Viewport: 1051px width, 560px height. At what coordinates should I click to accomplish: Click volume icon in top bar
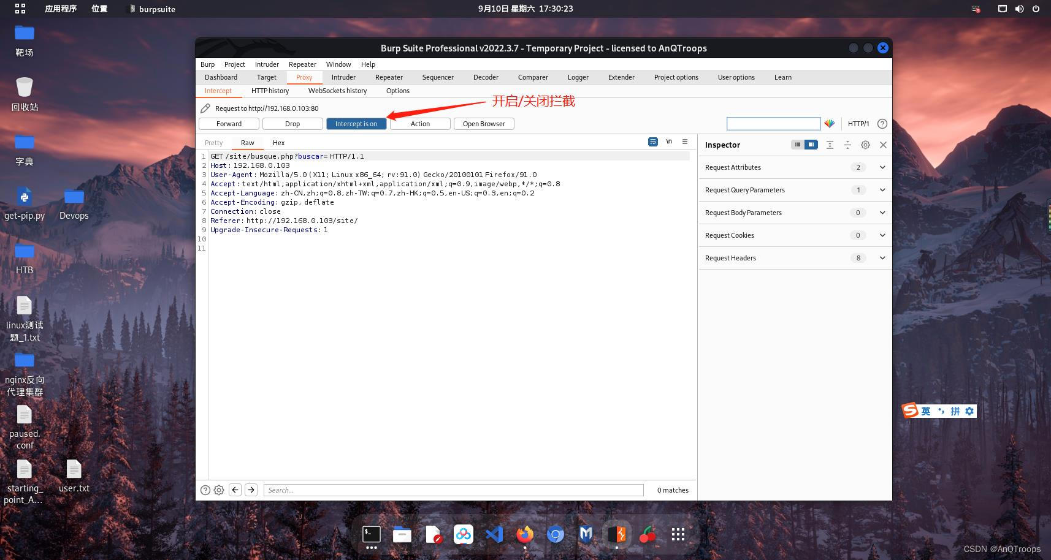tap(1019, 9)
